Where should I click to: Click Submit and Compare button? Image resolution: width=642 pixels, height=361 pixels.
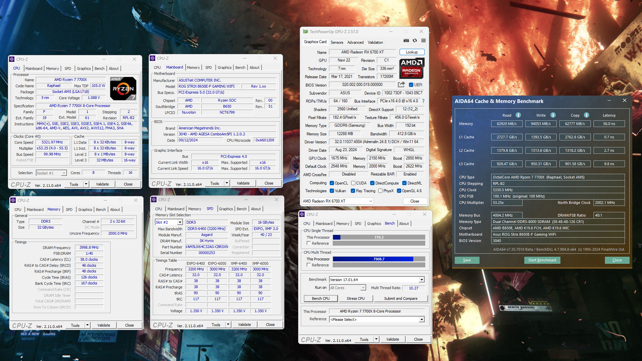pos(401,298)
